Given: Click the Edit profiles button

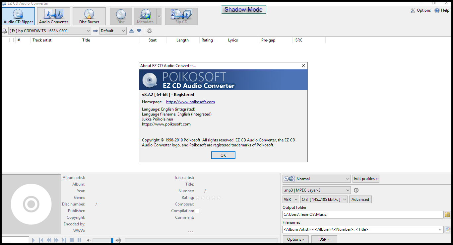Looking at the screenshot, I should (366, 179).
